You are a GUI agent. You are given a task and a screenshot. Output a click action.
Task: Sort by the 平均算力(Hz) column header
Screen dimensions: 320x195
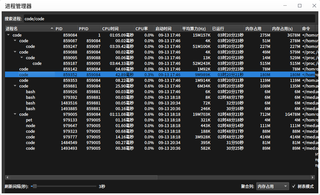click(x=196, y=29)
